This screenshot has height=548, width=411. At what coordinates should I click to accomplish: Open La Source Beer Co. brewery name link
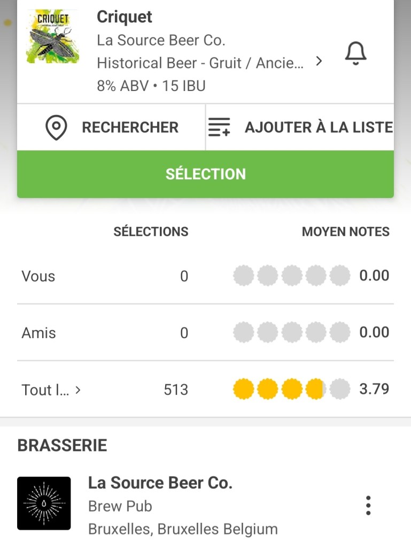160,483
